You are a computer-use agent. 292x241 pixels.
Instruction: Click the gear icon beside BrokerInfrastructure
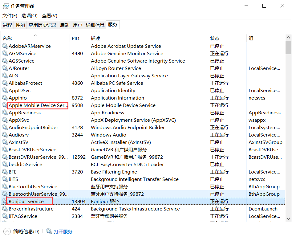(5, 209)
